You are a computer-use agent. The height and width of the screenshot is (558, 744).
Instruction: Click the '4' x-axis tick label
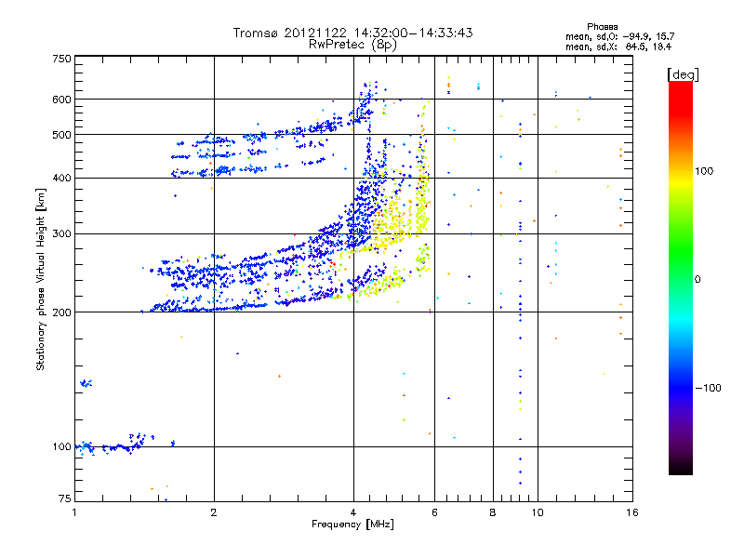(x=353, y=512)
